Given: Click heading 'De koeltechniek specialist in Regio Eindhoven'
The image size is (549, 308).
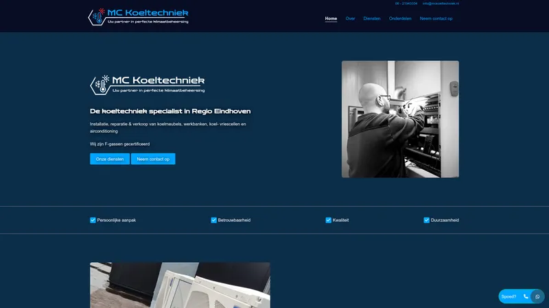Looking at the screenshot, I should [170, 111].
